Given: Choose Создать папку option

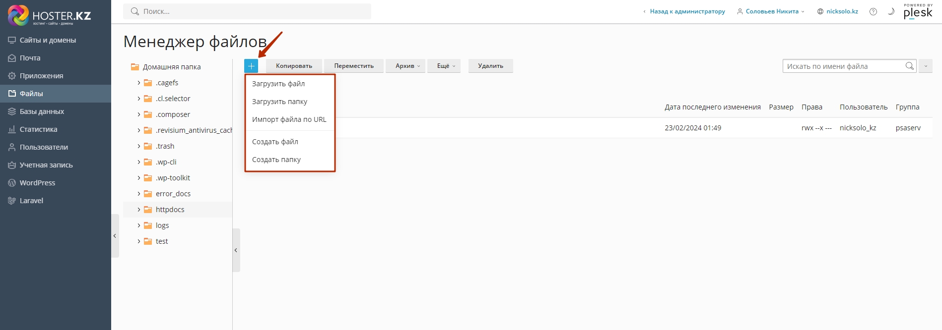Looking at the screenshot, I should coord(290,160).
